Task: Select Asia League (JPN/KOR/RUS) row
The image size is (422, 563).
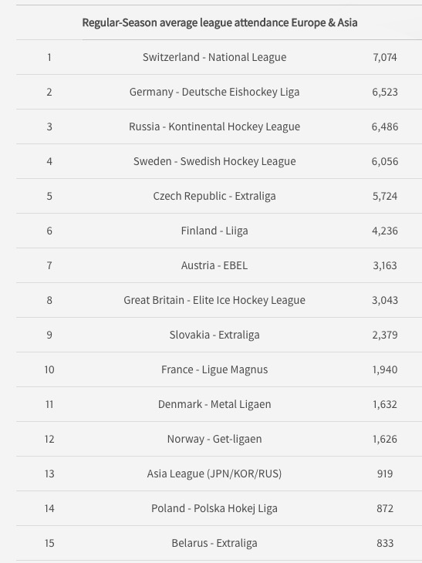Action: point(219,474)
